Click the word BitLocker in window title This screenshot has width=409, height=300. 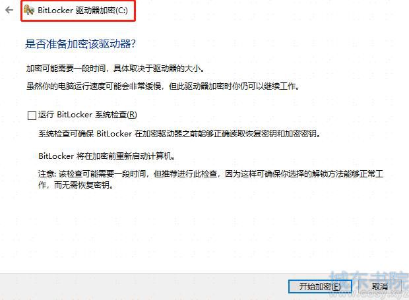(x=55, y=11)
